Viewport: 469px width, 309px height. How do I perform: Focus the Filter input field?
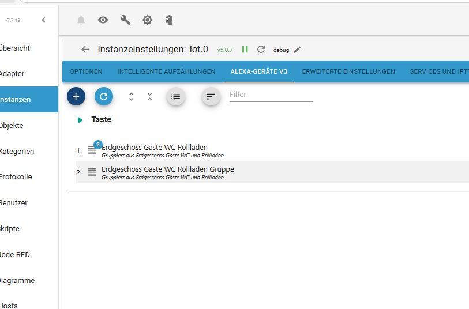[271, 95]
